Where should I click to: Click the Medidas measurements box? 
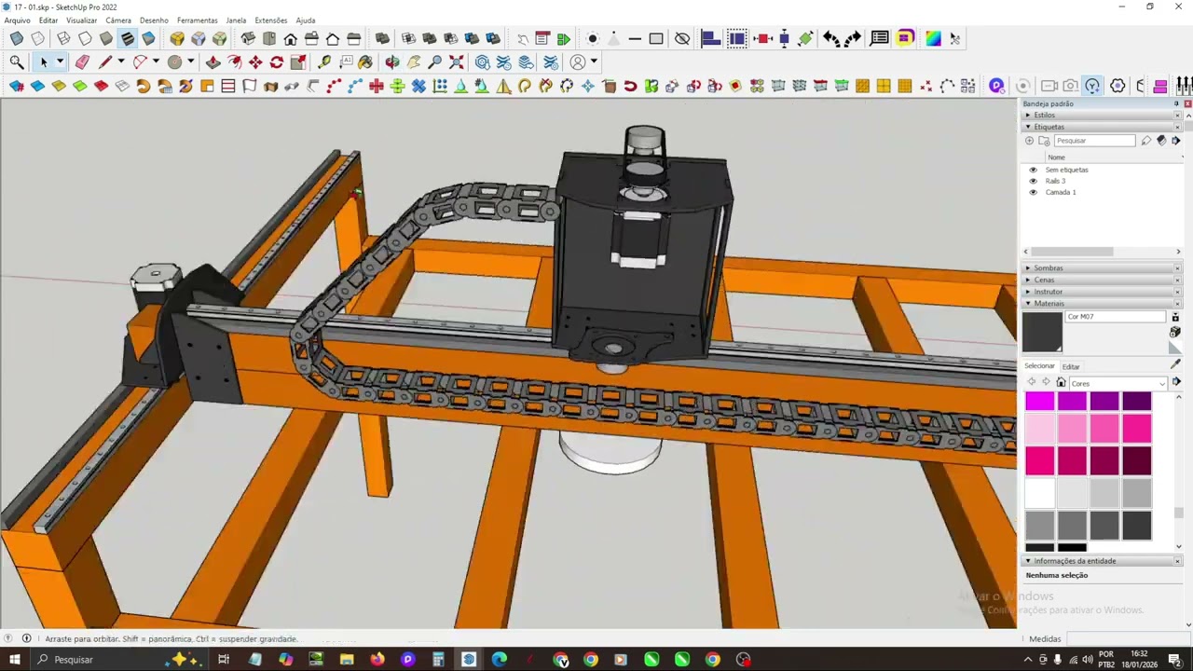pyautogui.click(x=1127, y=638)
